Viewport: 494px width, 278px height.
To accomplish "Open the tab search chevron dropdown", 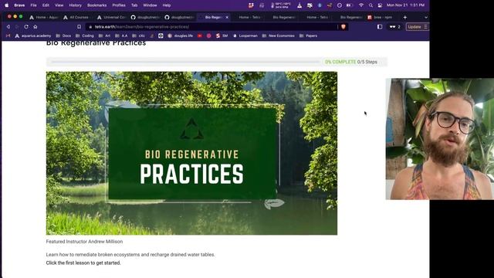I will coord(425,17).
